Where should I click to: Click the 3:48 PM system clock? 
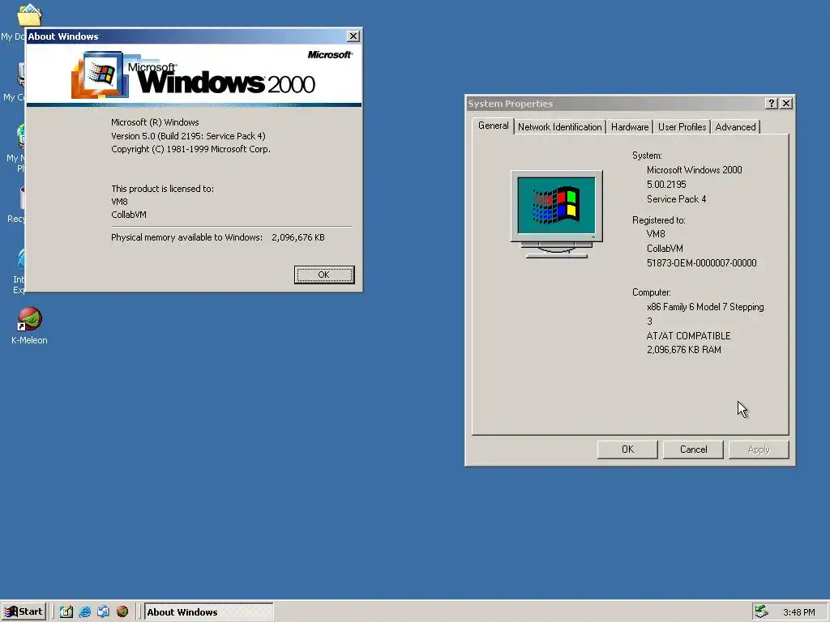click(x=798, y=612)
